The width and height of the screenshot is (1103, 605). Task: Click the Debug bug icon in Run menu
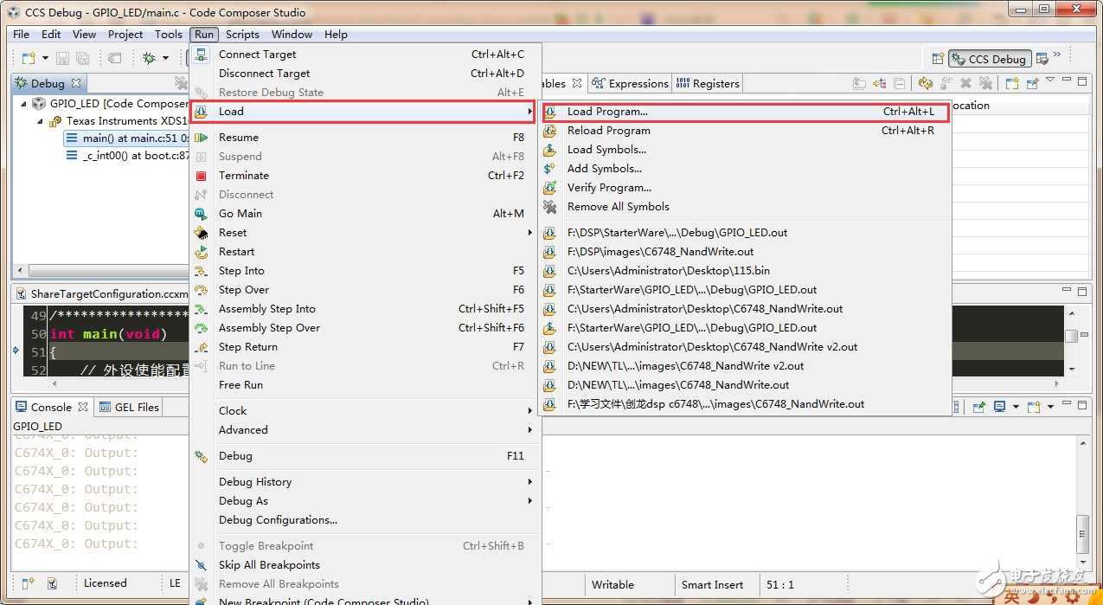[202, 456]
